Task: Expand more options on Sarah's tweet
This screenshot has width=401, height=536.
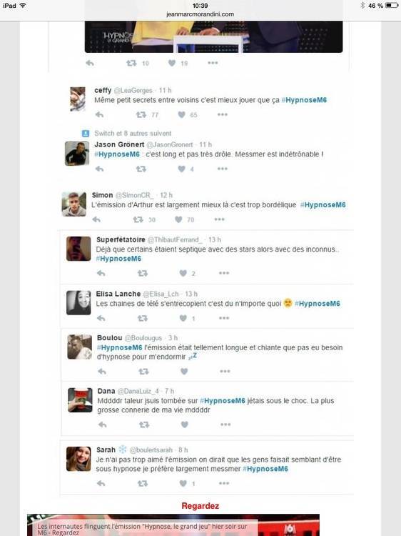Action: coord(224,483)
